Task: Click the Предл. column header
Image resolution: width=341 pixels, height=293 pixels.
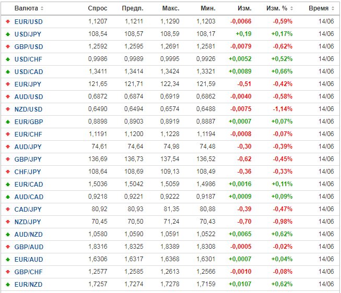Action: click(133, 8)
